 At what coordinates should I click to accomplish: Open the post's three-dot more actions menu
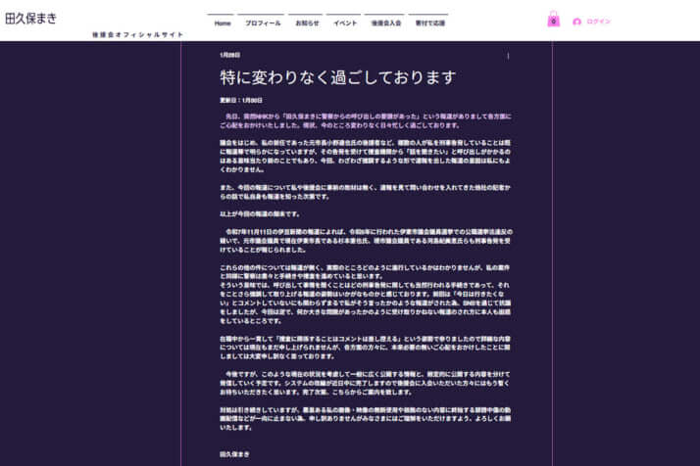[x=508, y=56]
